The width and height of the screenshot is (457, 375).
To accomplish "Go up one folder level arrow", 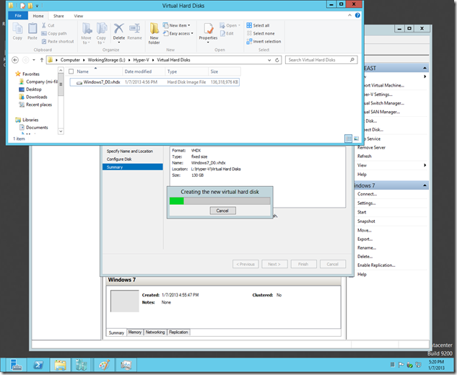I will 42,60.
